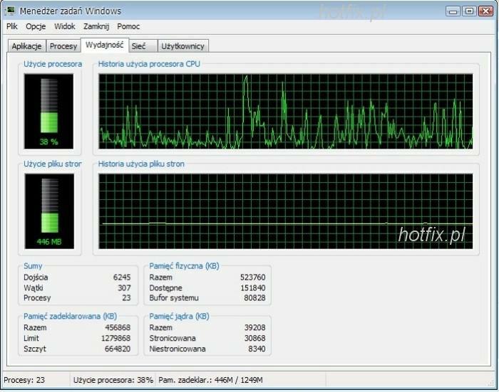Click the Pam. zadeklar. status bar section

click(x=210, y=380)
